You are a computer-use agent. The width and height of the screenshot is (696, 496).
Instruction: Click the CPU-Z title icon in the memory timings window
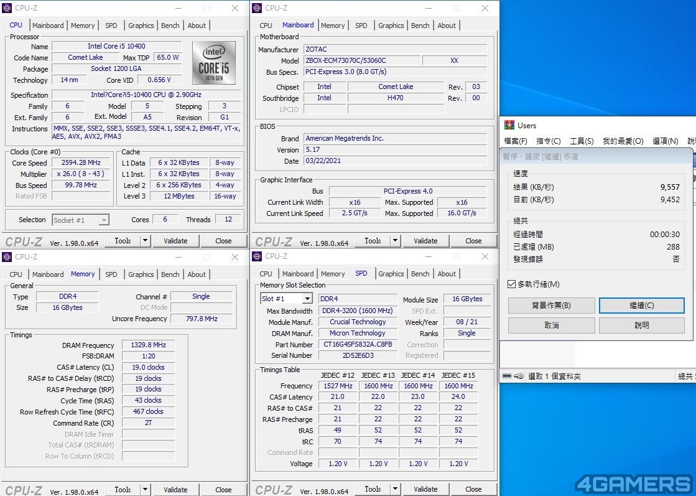coord(7,256)
